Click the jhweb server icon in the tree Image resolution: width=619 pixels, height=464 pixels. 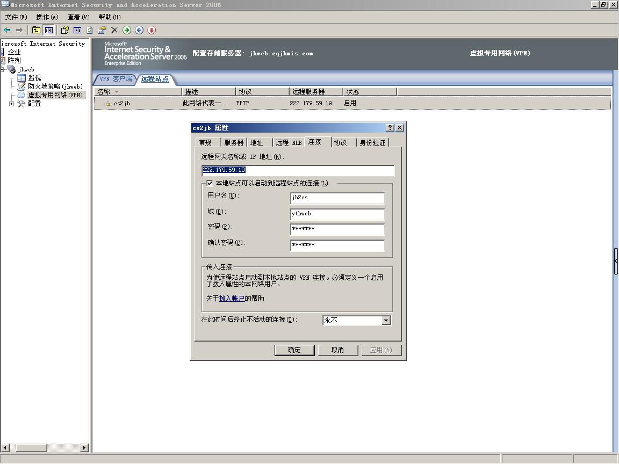coord(11,69)
